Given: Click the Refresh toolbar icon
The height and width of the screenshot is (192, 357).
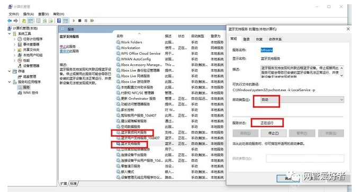Looking at the screenshot, I should tap(45, 21).
